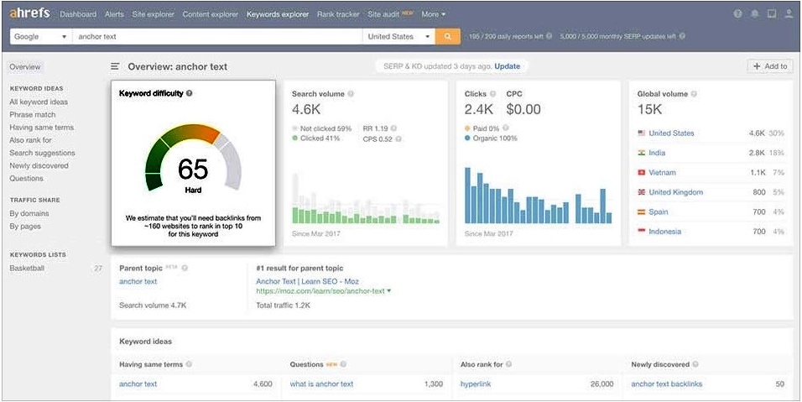Image resolution: width=802 pixels, height=402 pixels.
Task: Open By pages traffic share
Action: click(25, 226)
